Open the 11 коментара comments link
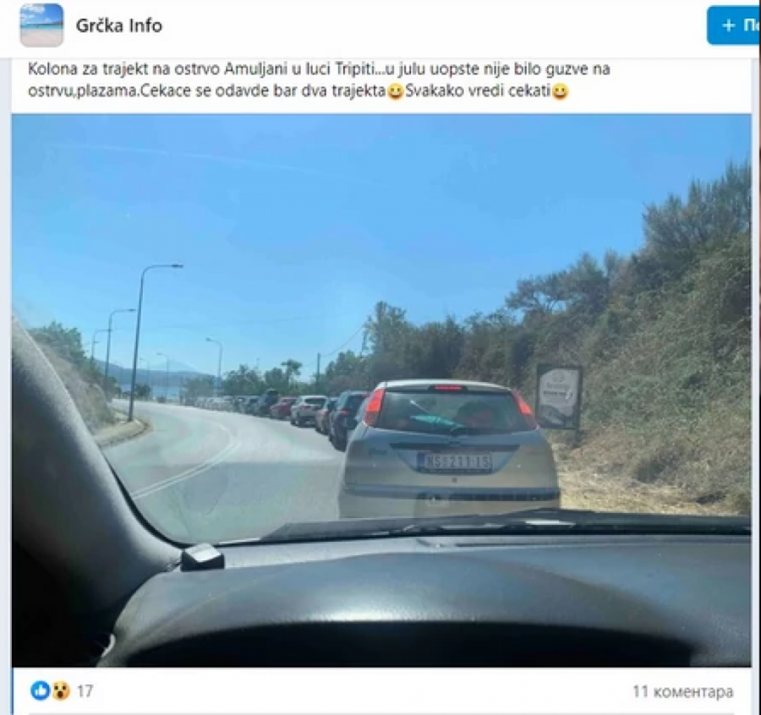 tap(682, 691)
